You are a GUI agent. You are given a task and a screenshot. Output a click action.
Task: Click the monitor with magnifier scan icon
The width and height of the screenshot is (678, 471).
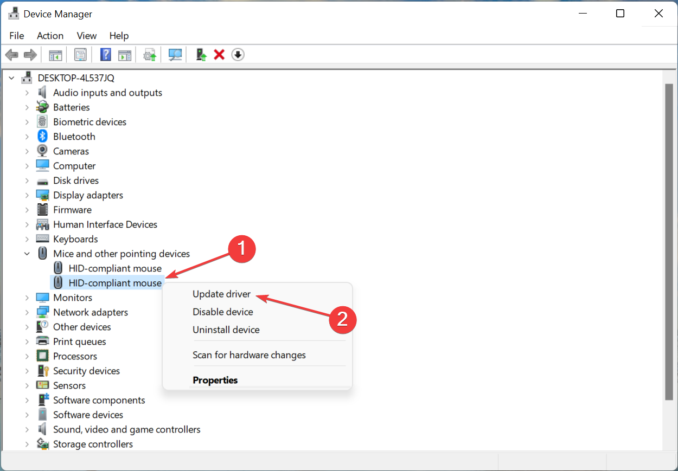pyautogui.click(x=175, y=55)
